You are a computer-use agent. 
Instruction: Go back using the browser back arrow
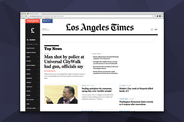point(22,16)
